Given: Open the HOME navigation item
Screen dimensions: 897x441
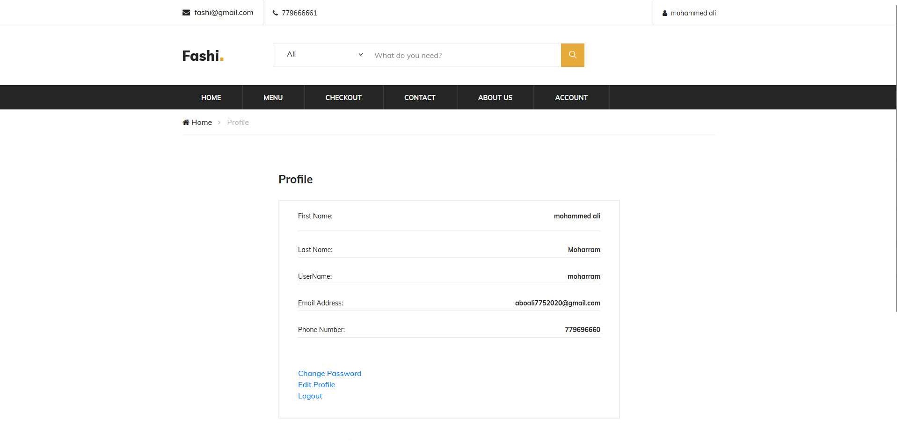Looking at the screenshot, I should click(211, 97).
